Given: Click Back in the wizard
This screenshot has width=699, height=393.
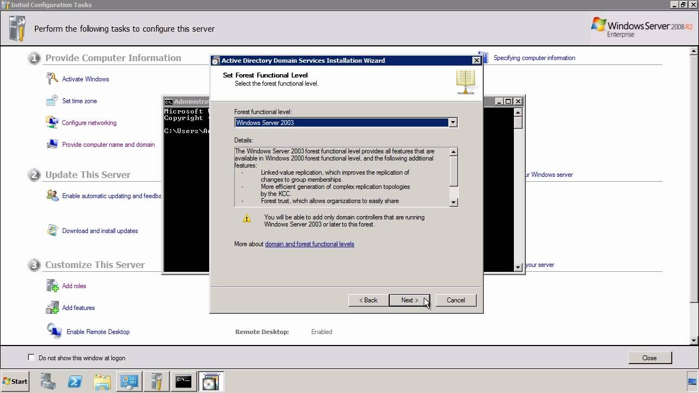Looking at the screenshot, I should pos(368,300).
